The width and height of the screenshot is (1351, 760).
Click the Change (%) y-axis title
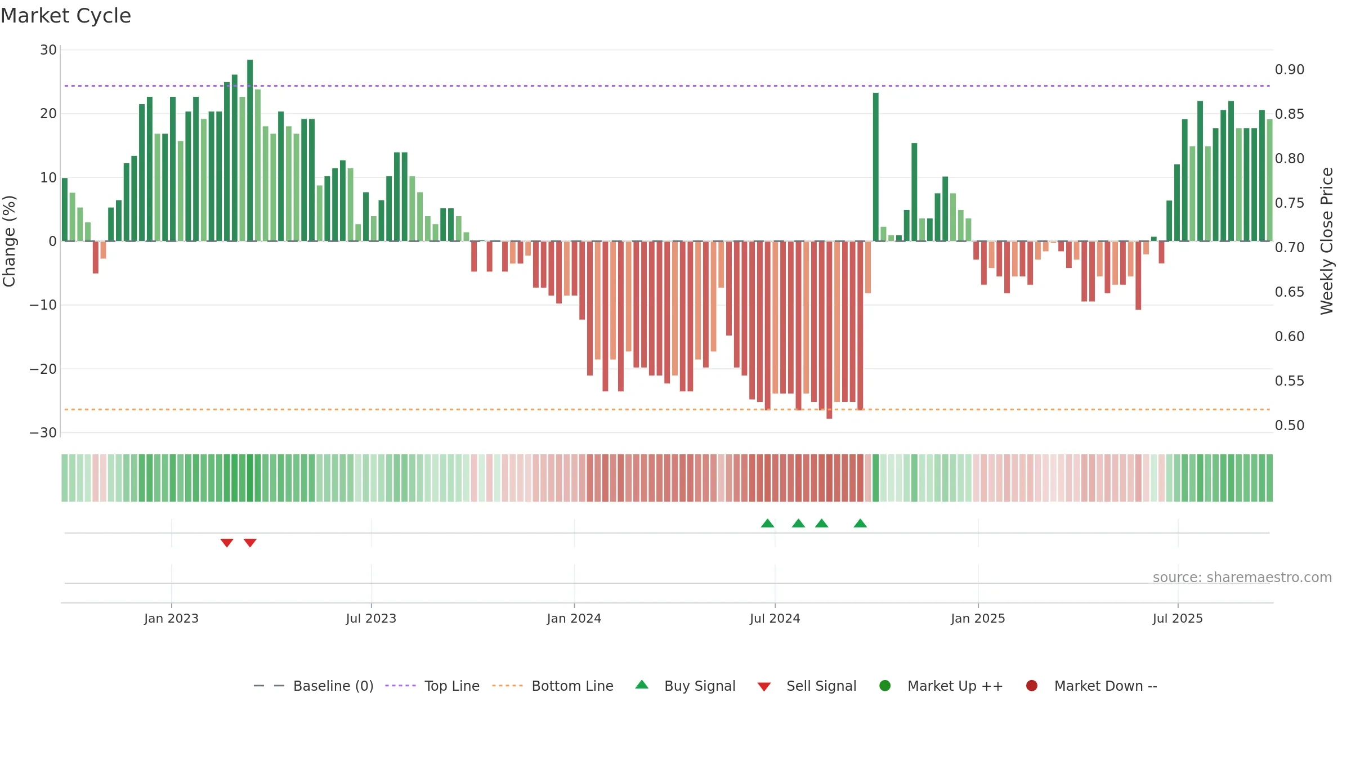[9, 241]
